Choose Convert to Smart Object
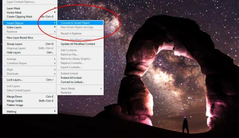The width and height of the screenshot is (239, 138). tap(80, 23)
